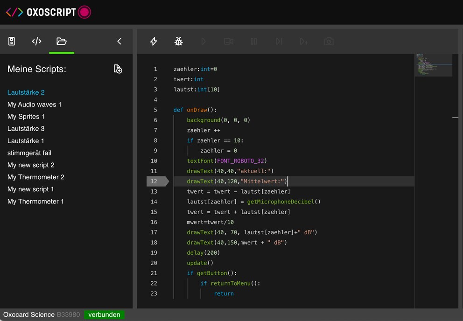Image resolution: width=463 pixels, height=321 pixels.
Task: Click the greyed-out play icon in toolbar
Action: (204, 42)
